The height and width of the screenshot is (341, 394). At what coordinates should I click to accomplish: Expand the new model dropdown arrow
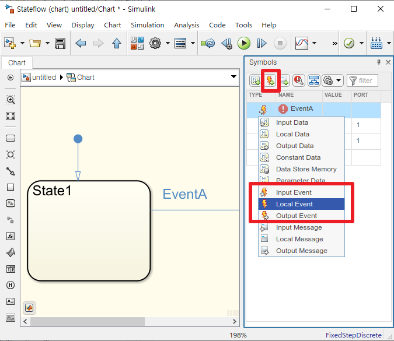coord(22,43)
